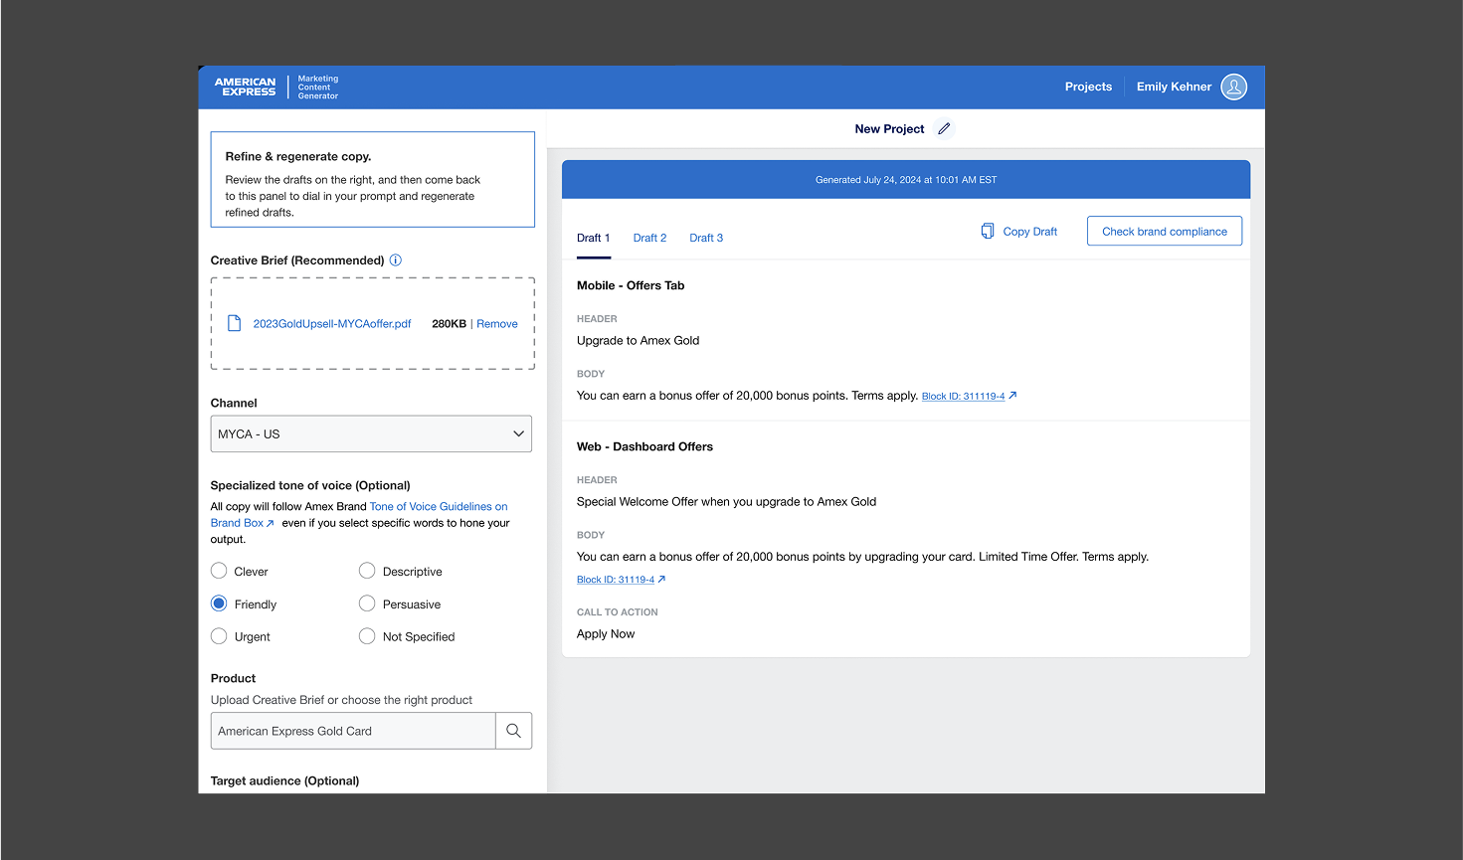This screenshot has height=860, width=1463.
Task: Click the American Express Gold Card product field
Action: coord(353,731)
